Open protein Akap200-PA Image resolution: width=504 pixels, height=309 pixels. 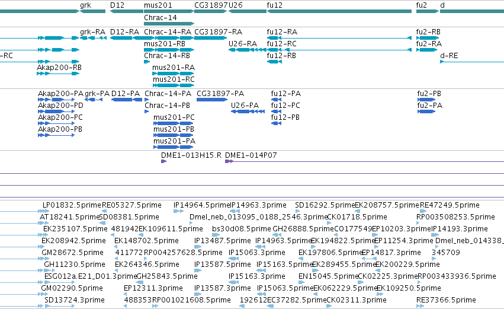[61, 94]
